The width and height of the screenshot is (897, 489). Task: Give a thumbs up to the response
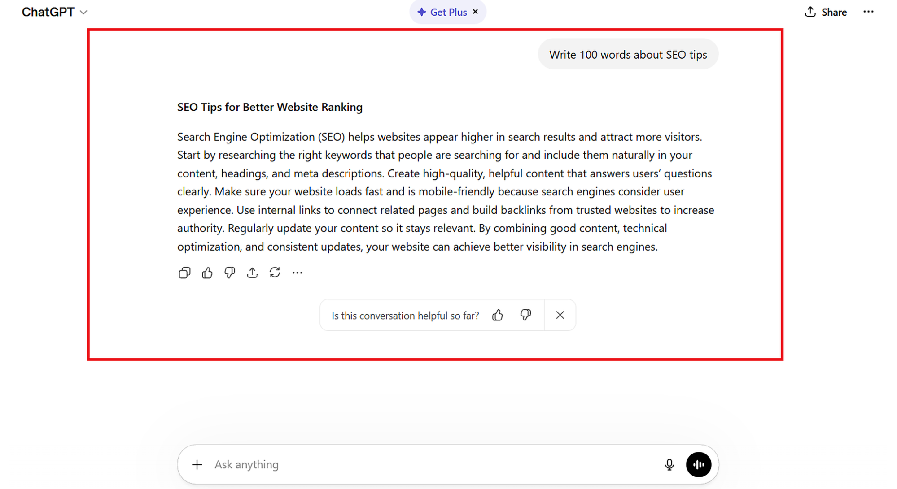pos(207,273)
